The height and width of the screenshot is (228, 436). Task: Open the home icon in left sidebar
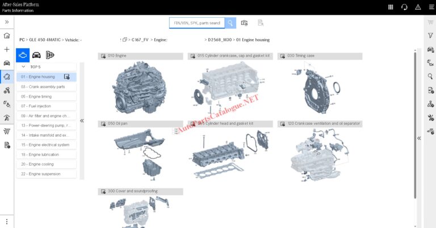7,36
